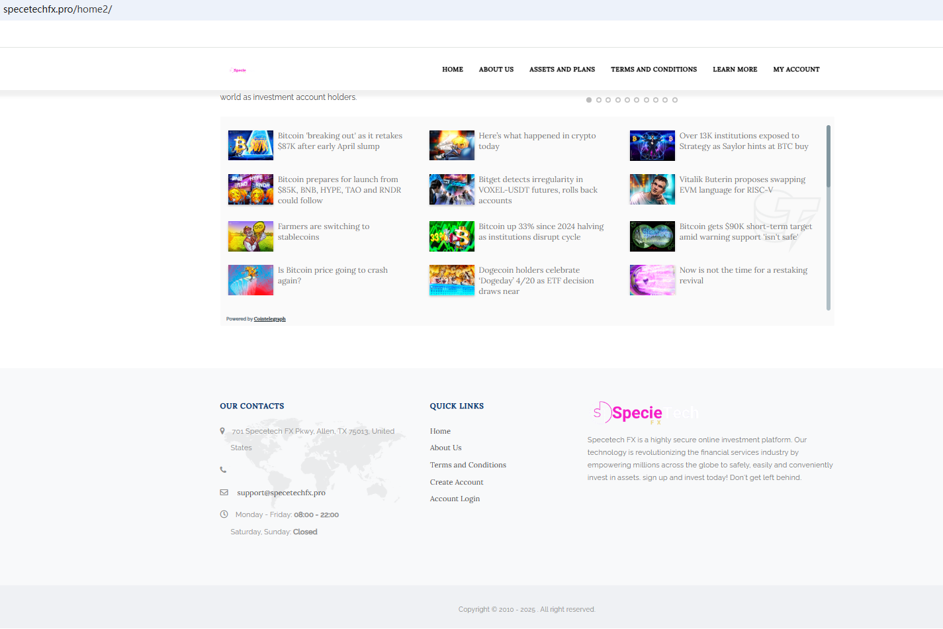Click the browser address bar URL
Image resolution: width=943 pixels, height=629 pixels.
(x=58, y=10)
